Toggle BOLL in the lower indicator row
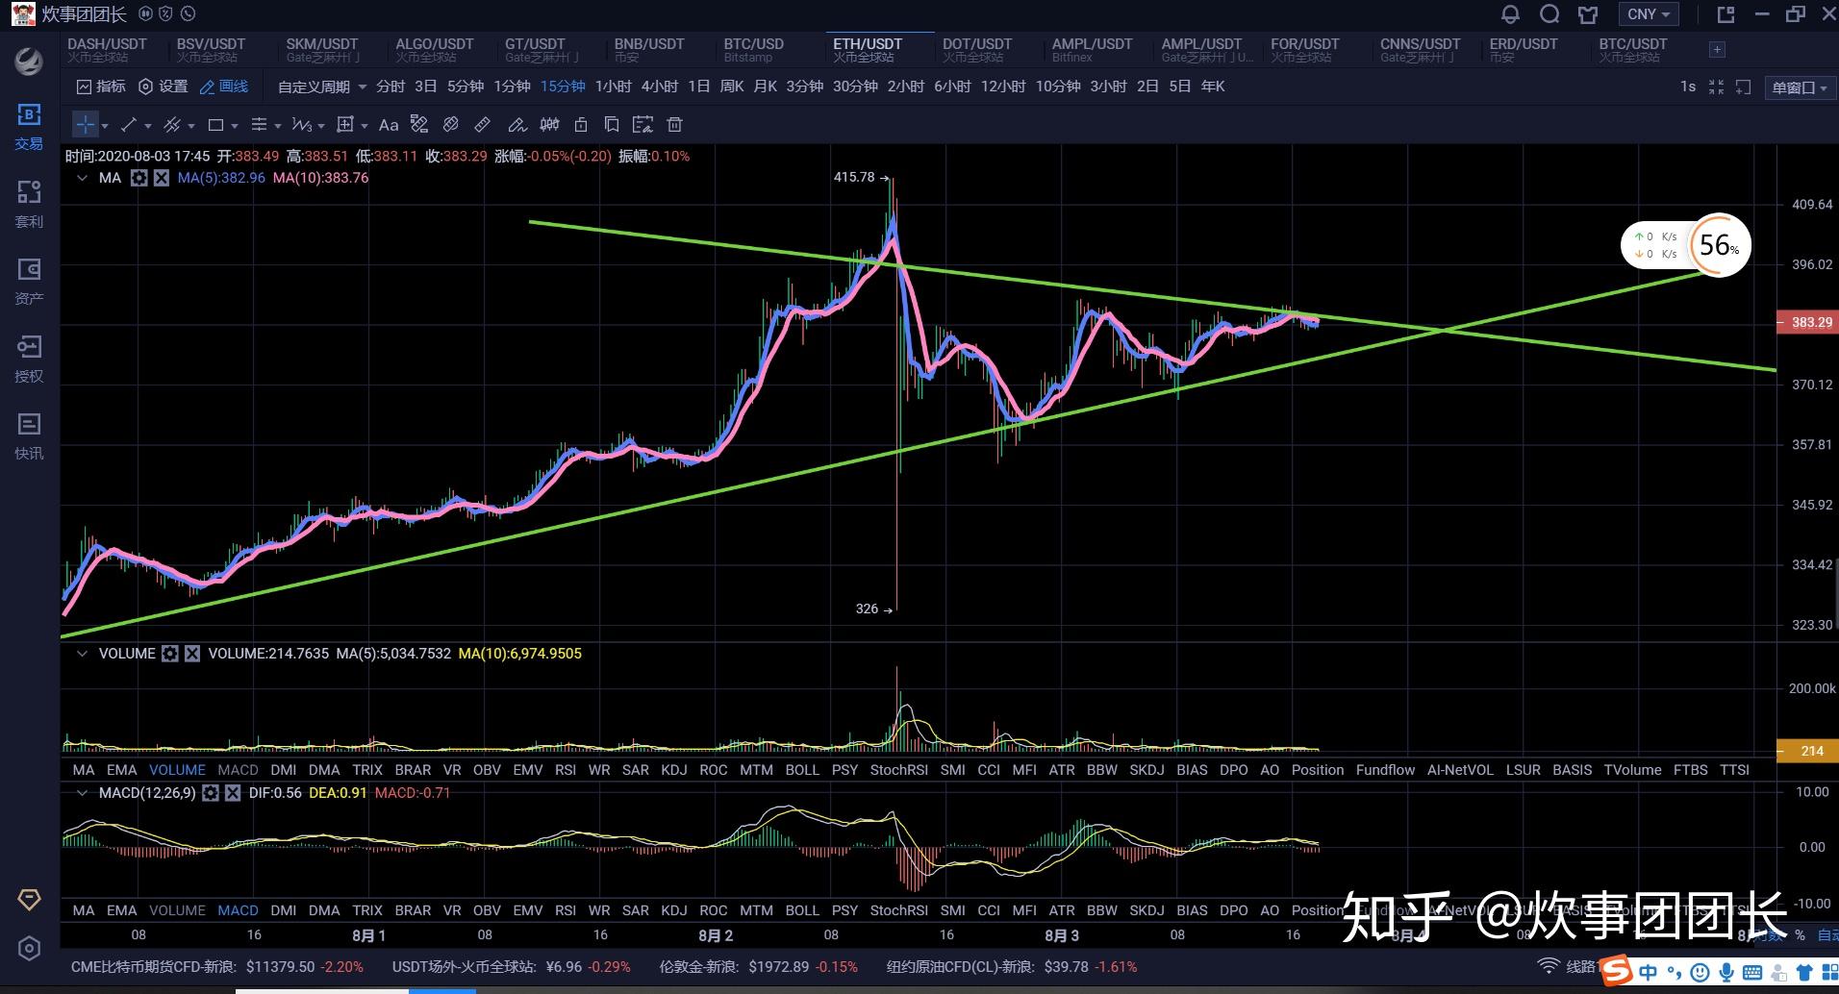 [x=802, y=910]
